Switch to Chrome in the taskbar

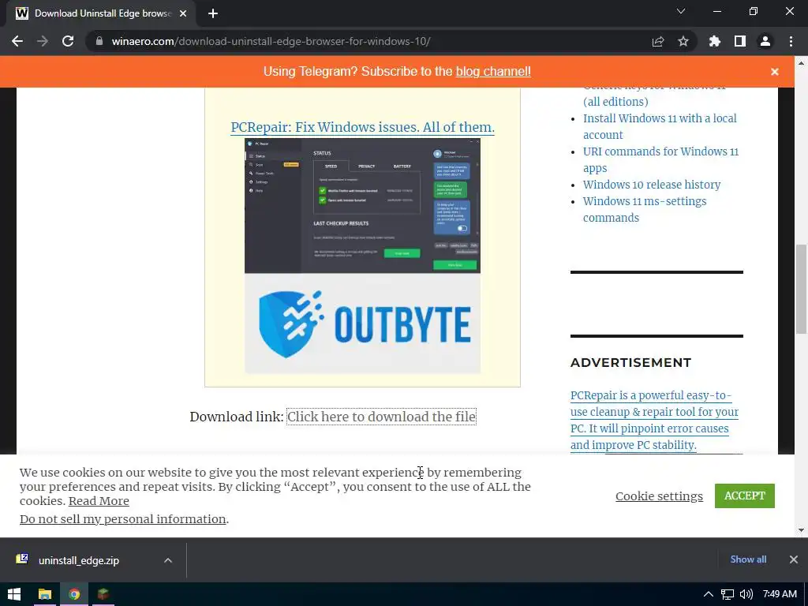coord(74,594)
